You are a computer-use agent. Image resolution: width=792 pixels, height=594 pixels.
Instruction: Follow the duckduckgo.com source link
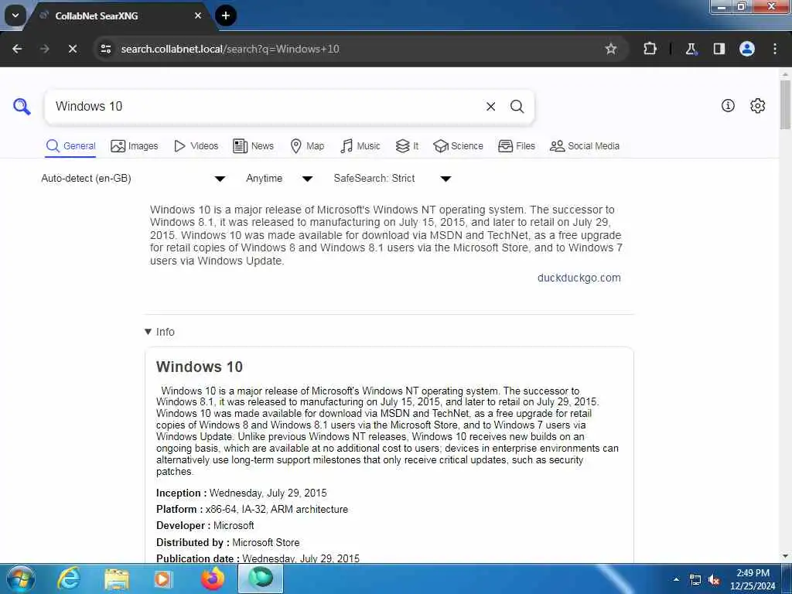(x=579, y=278)
